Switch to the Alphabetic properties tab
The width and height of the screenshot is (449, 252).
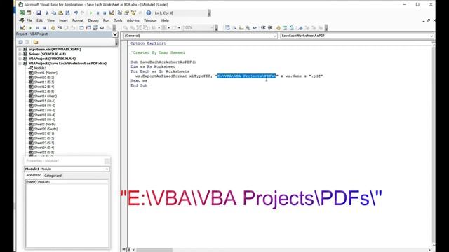tap(34, 175)
